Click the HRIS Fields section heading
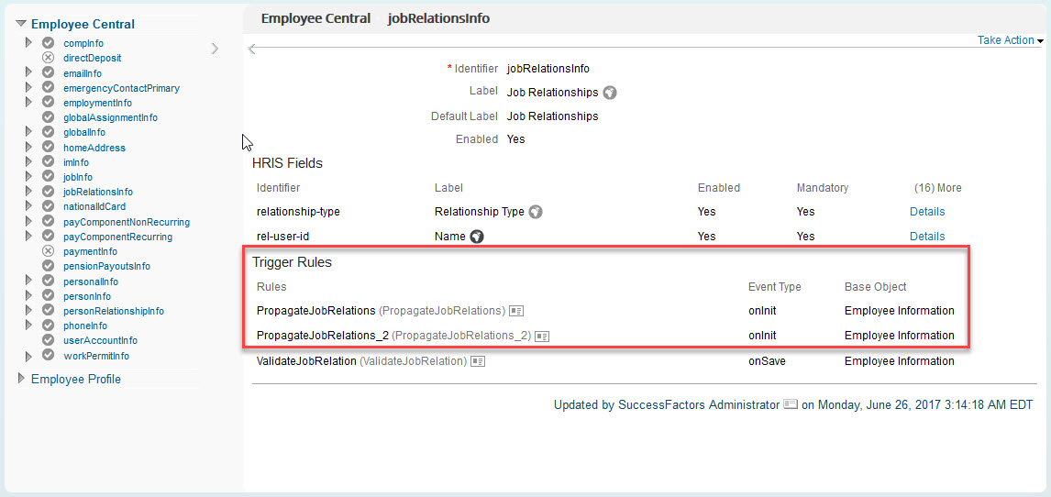This screenshot has width=1051, height=497. click(287, 163)
